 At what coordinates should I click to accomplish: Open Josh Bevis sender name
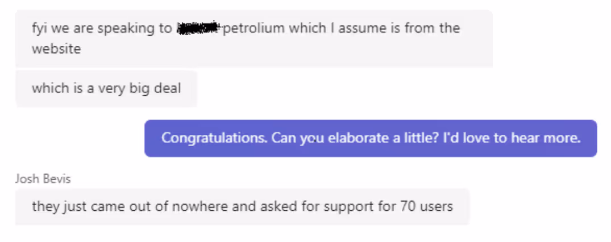(44, 179)
